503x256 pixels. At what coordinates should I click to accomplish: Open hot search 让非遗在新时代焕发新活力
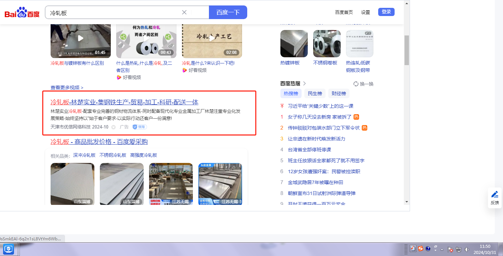pos(317,139)
